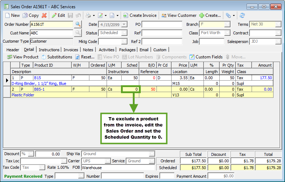
Task: Click the View Product button label
Action: pos(26,57)
